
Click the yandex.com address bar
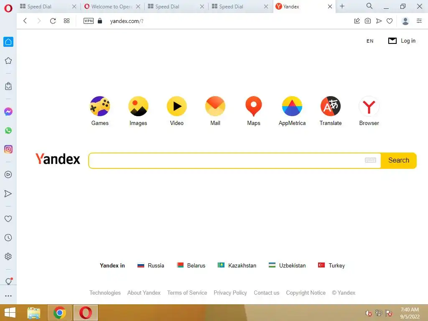126,21
